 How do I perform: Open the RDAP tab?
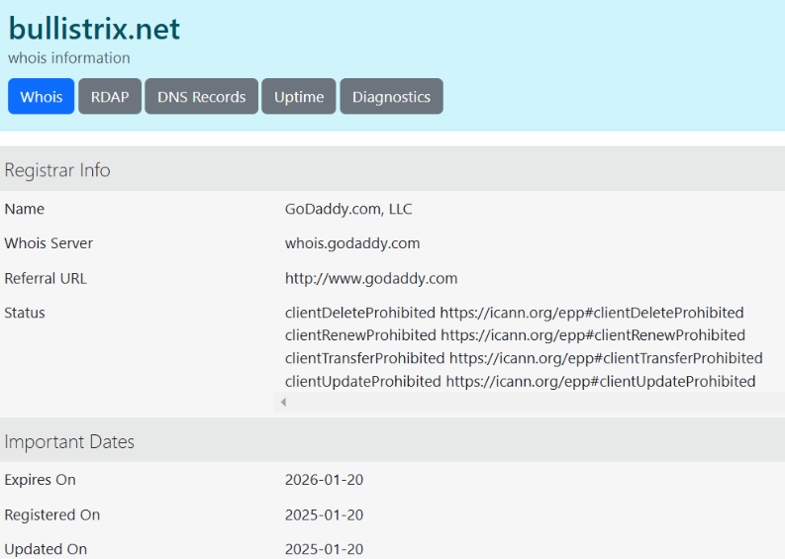(110, 97)
